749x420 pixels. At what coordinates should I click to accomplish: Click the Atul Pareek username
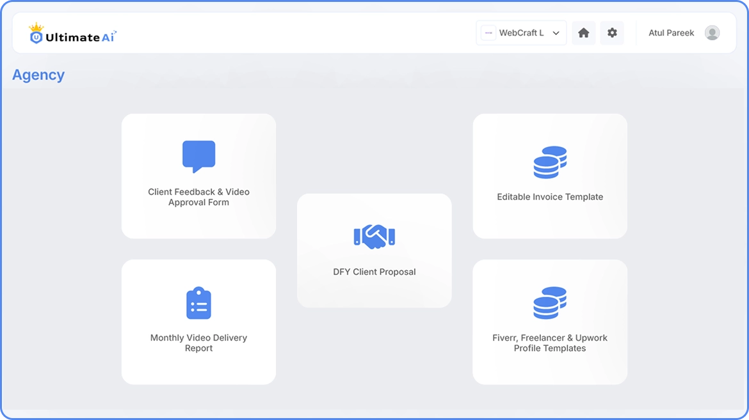pyautogui.click(x=671, y=33)
